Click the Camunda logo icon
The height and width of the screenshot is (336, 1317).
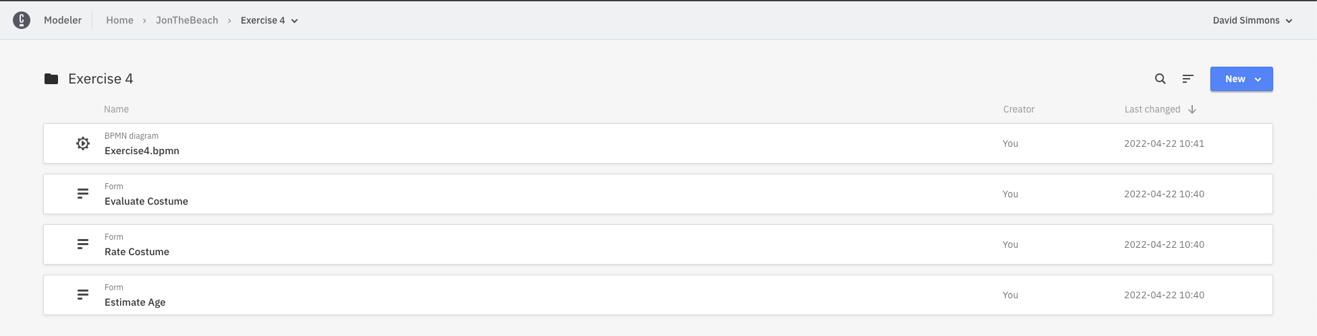[22, 20]
